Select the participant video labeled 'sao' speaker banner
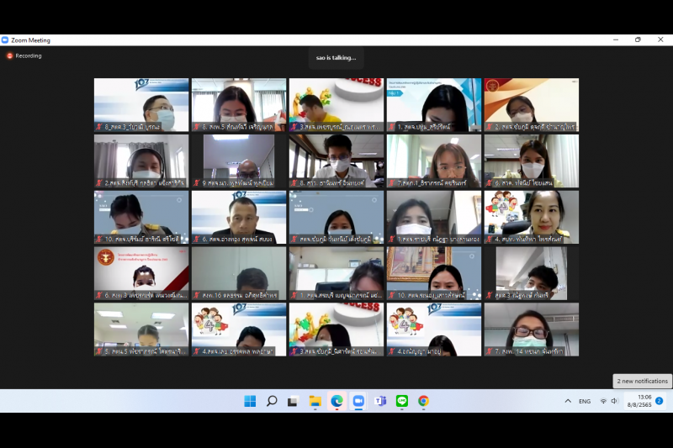Viewport: 673px width, 448px height. pos(336,57)
